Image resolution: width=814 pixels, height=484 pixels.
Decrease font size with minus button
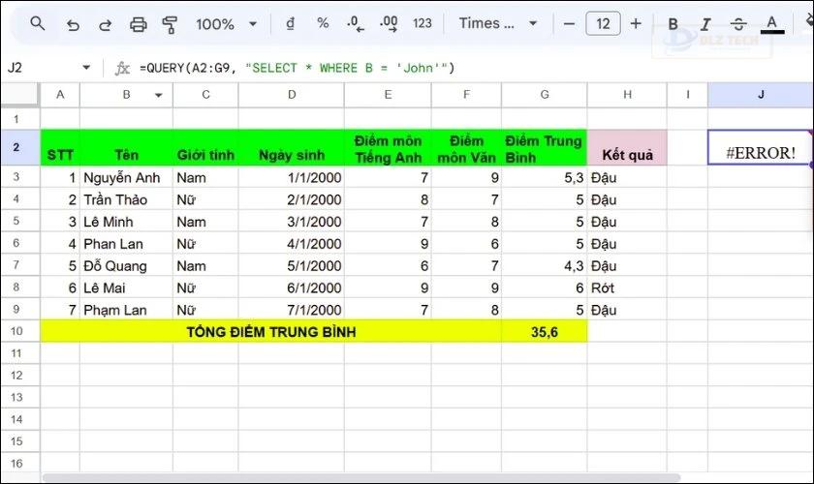coord(569,24)
